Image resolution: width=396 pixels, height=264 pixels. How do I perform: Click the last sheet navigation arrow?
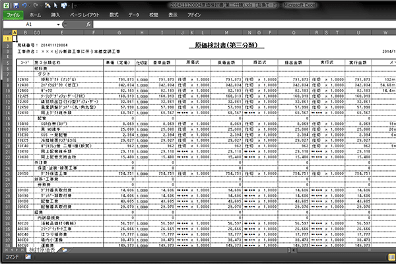point(22,250)
